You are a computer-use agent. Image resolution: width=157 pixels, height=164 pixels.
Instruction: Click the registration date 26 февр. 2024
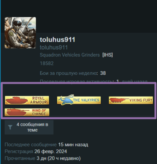pyautogui.click(x=50, y=151)
